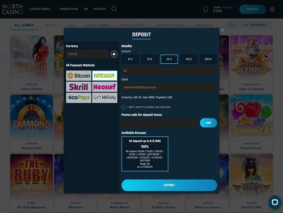
Task: Select Neosurf payment method
Action: pos(105,87)
